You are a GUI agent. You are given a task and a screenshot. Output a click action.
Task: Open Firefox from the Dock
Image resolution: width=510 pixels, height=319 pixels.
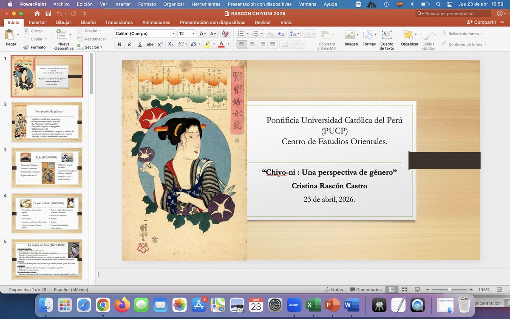click(x=122, y=305)
